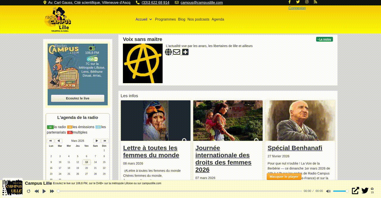Open the Twitter icon in top bar
The image size is (381, 198).
pyautogui.click(x=298, y=2)
